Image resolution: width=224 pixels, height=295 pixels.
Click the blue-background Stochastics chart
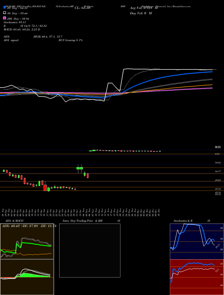[x=197, y=241]
